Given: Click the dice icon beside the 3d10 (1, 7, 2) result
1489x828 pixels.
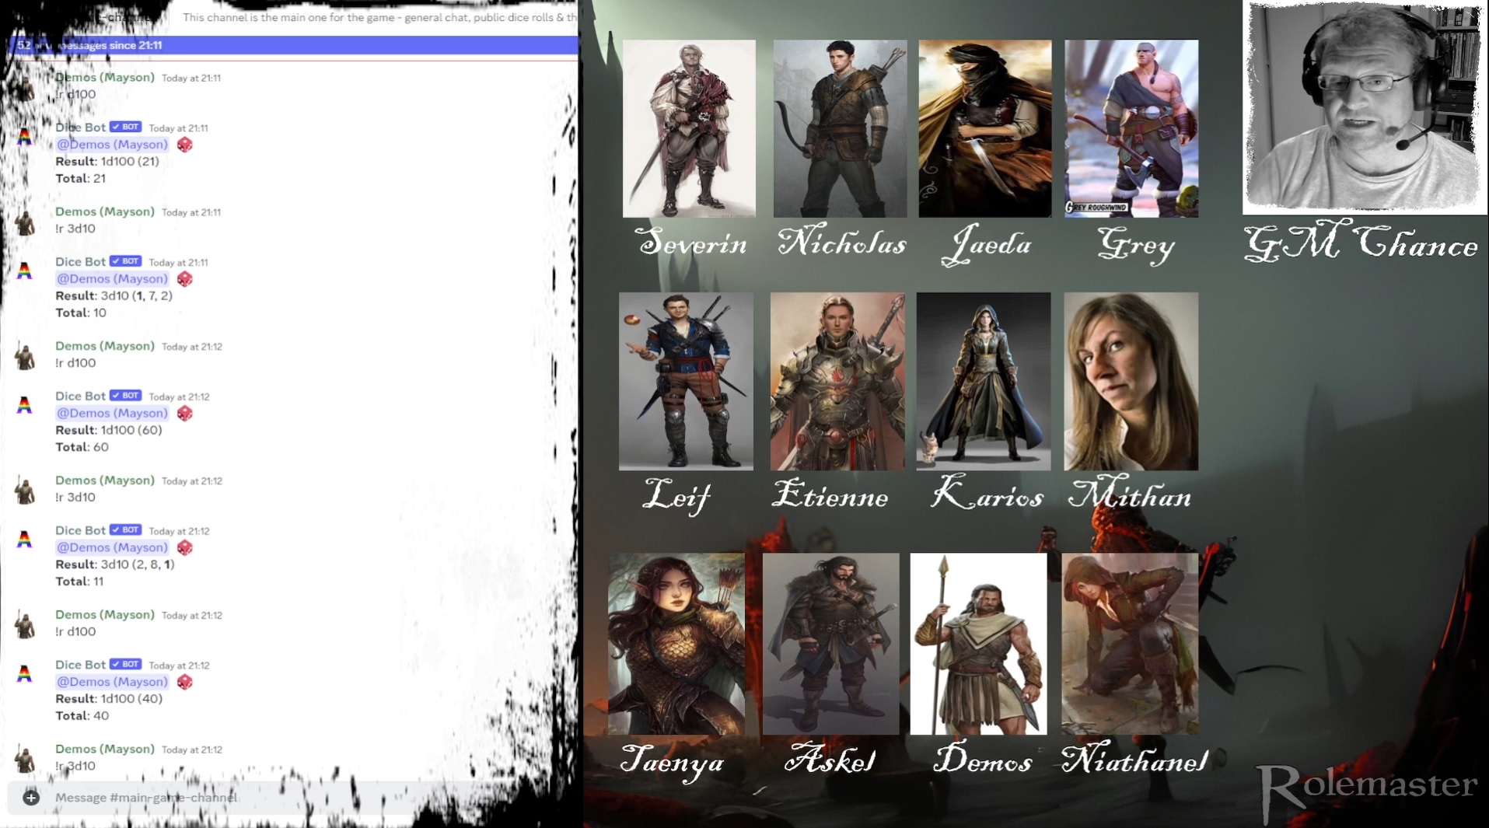Looking at the screenshot, I should (x=184, y=279).
